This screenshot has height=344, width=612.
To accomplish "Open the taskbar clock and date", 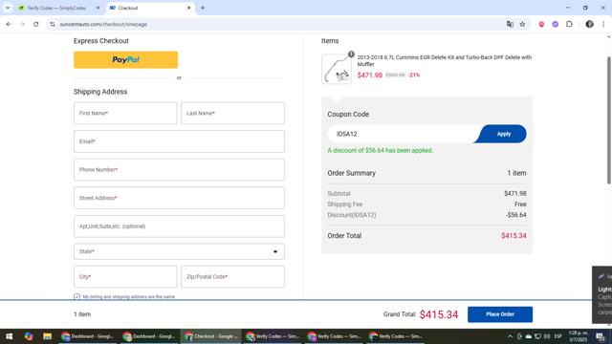I will 578,336.
